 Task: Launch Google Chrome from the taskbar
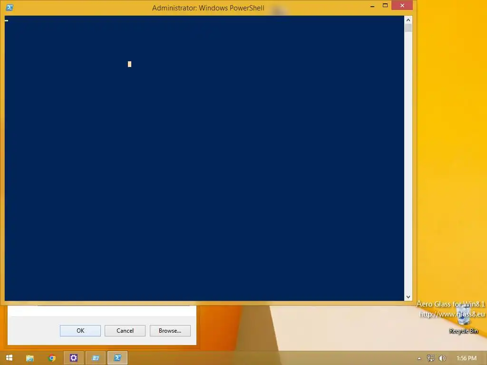(x=52, y=358)
